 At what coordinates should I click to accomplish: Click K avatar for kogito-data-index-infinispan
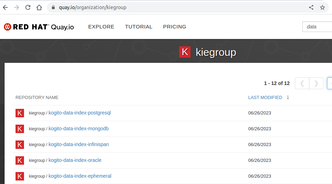click(20, 145)
